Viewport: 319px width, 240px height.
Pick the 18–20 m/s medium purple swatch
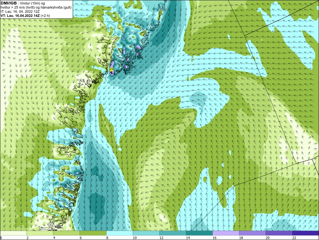(252, 233)
